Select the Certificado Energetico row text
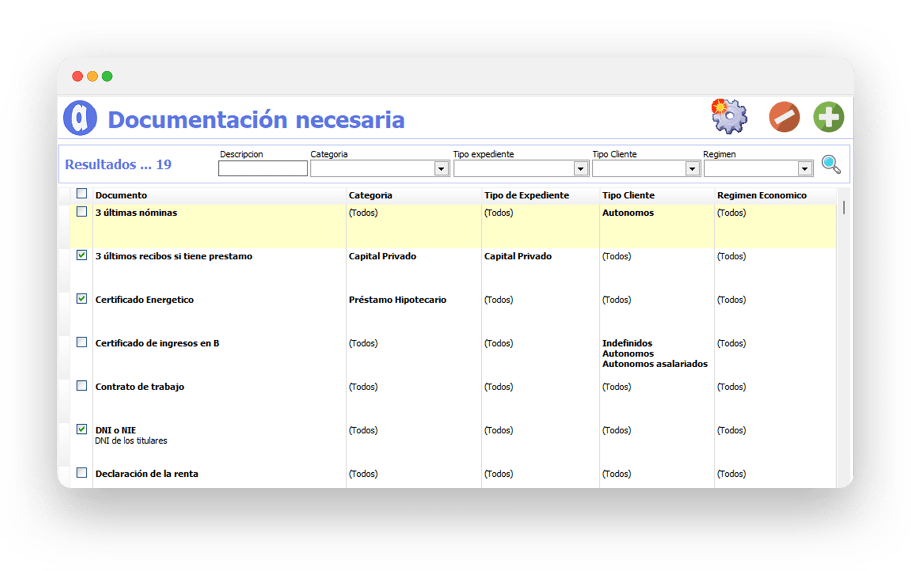 point(145,300)
